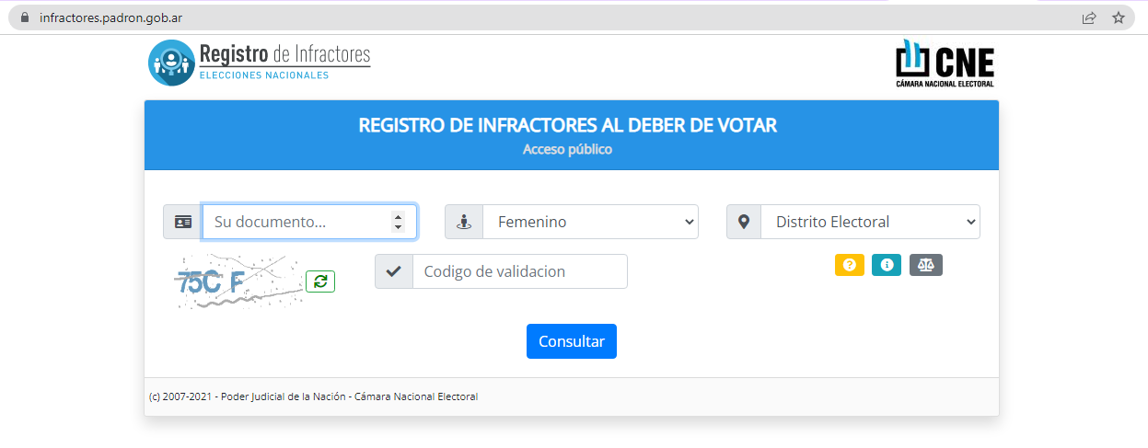This screenshot has width=1148, height=448.
Task: Click the ID card icon beside document field
Action: click(x=183, y=222)
